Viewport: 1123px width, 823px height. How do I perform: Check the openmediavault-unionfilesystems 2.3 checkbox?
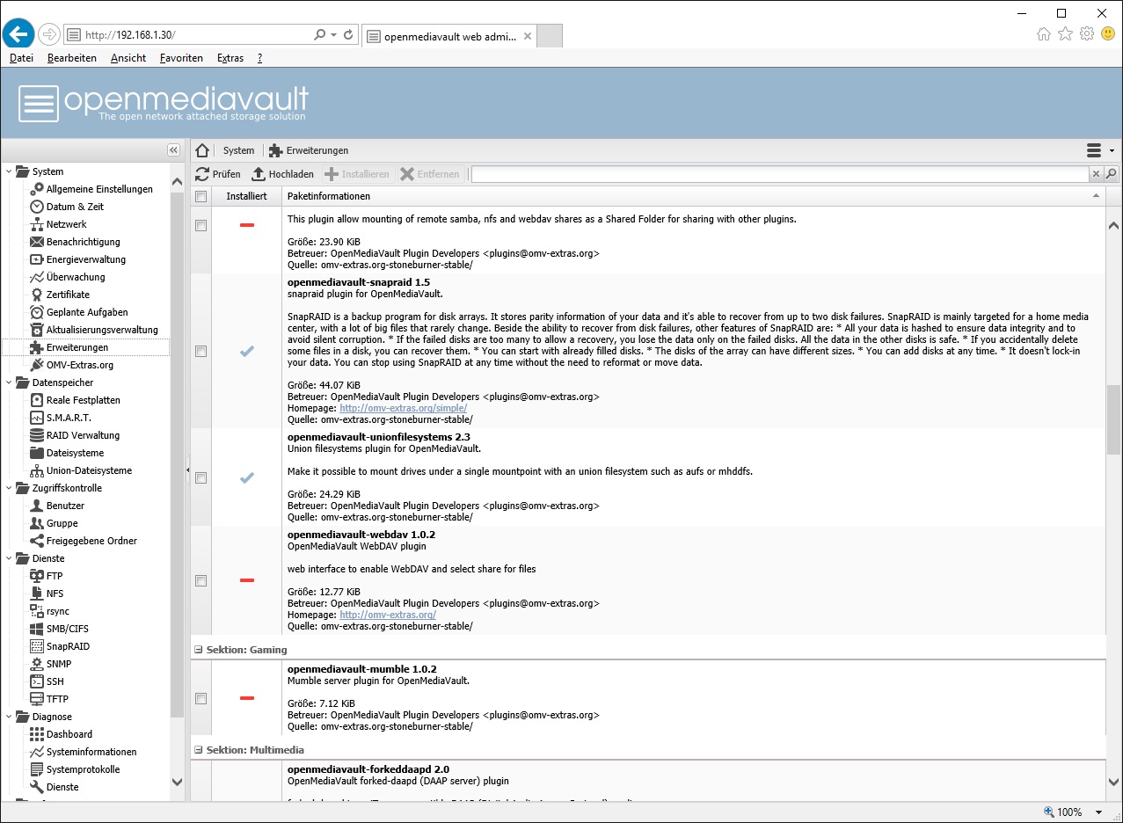coord(201,477)
